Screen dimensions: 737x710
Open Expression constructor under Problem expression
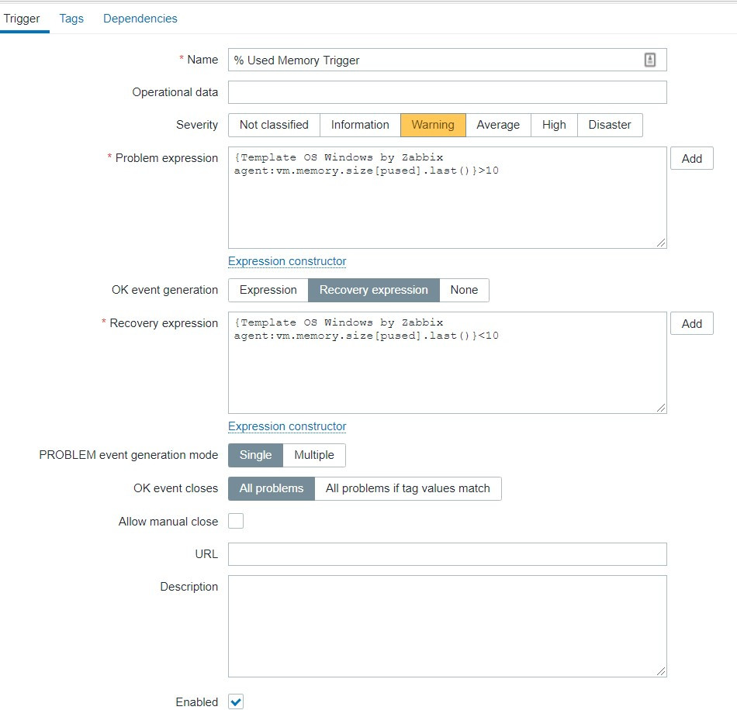(287, 261)
